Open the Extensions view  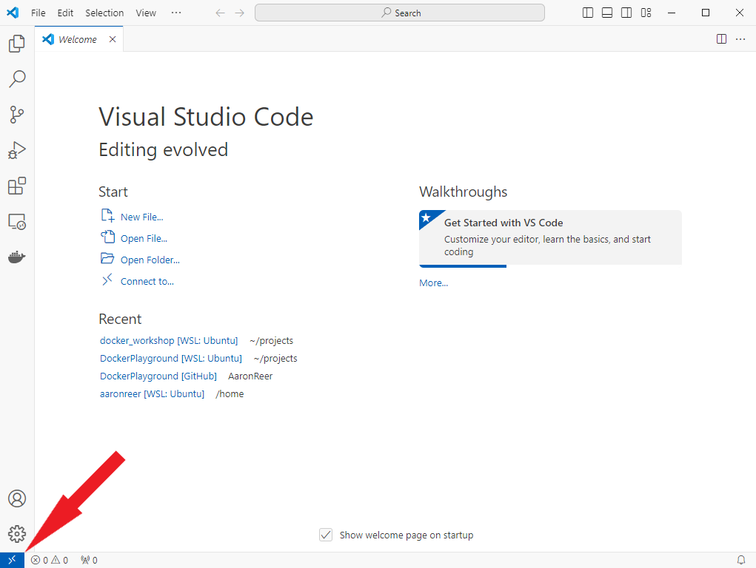pyautogui.click(x=16, y=186)
